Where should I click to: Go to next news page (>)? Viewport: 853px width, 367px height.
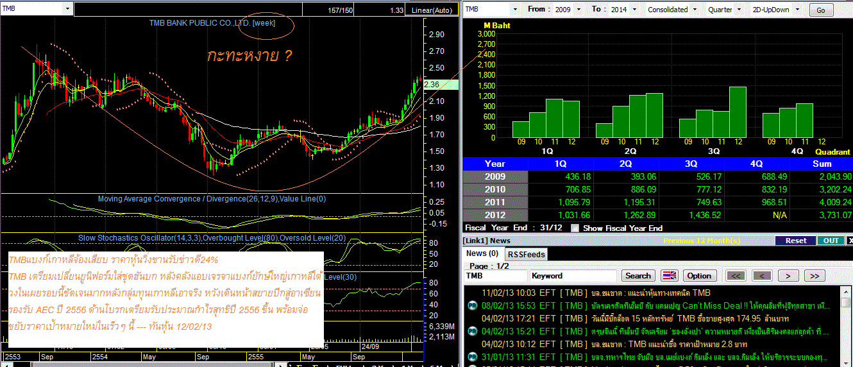coord(788,275)
